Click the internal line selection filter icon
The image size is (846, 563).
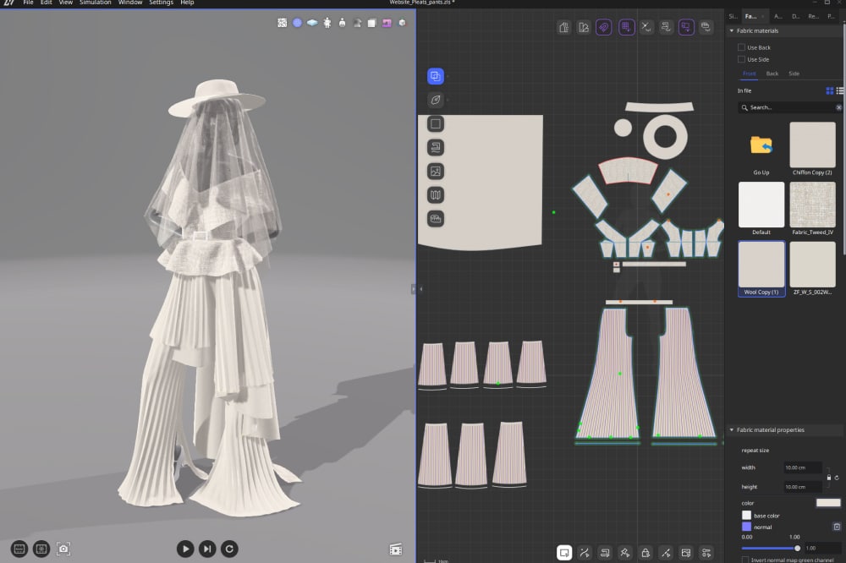(666, 553)
